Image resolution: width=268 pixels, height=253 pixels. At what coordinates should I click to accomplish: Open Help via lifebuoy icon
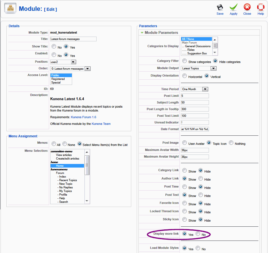(261, 7)
